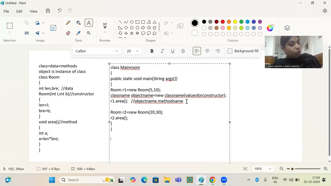Undo the last action
This screenshot has width=331, height=186.
pos(59,11)
